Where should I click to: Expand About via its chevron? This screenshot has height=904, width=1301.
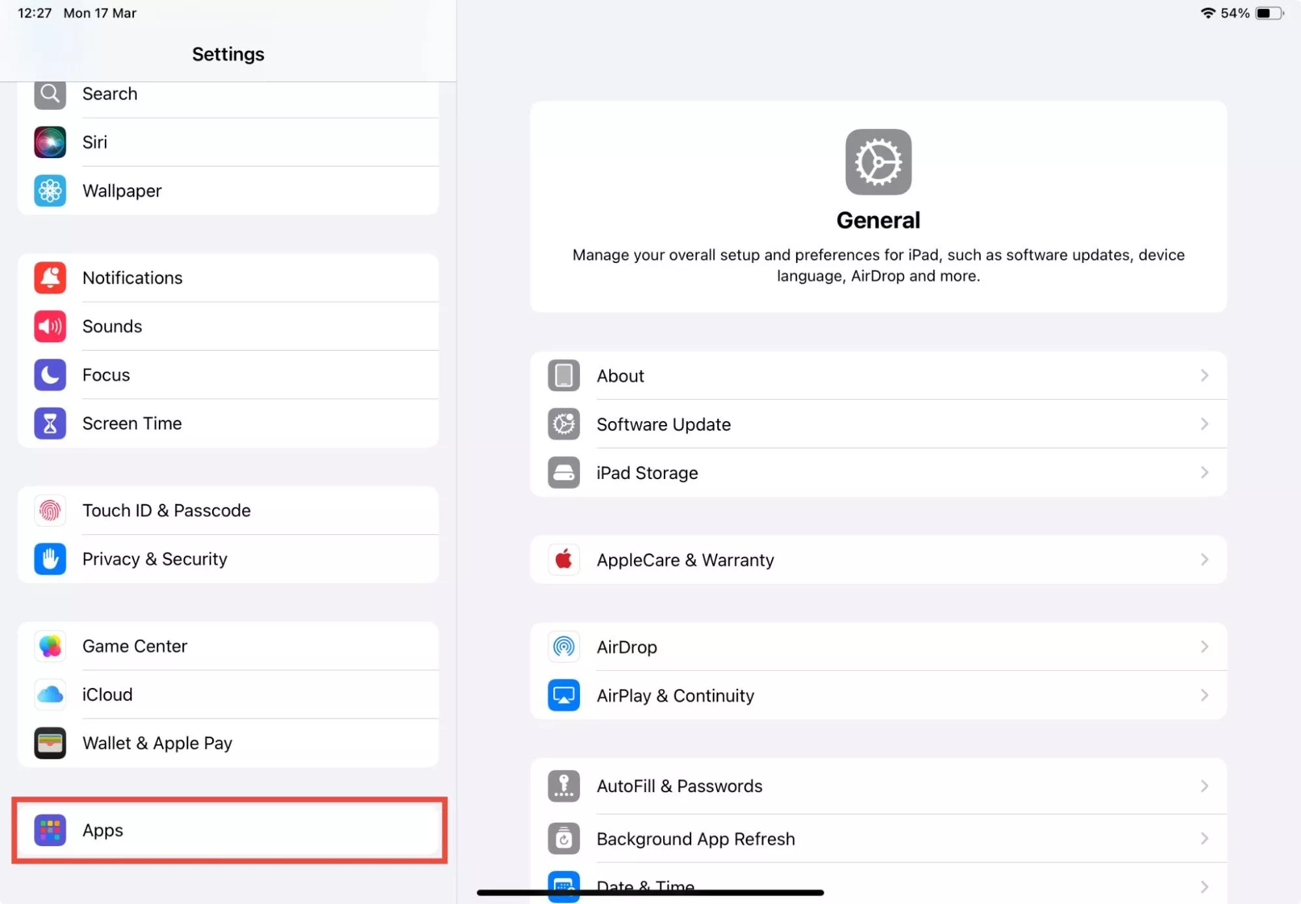(x=1204, y=376)
